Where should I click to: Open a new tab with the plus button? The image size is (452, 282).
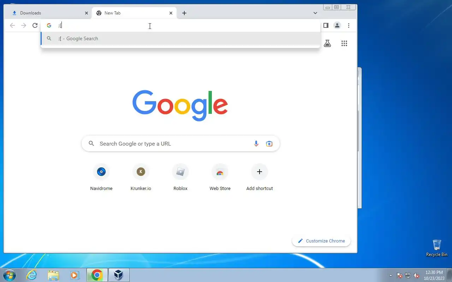click(x=184, y=13)
